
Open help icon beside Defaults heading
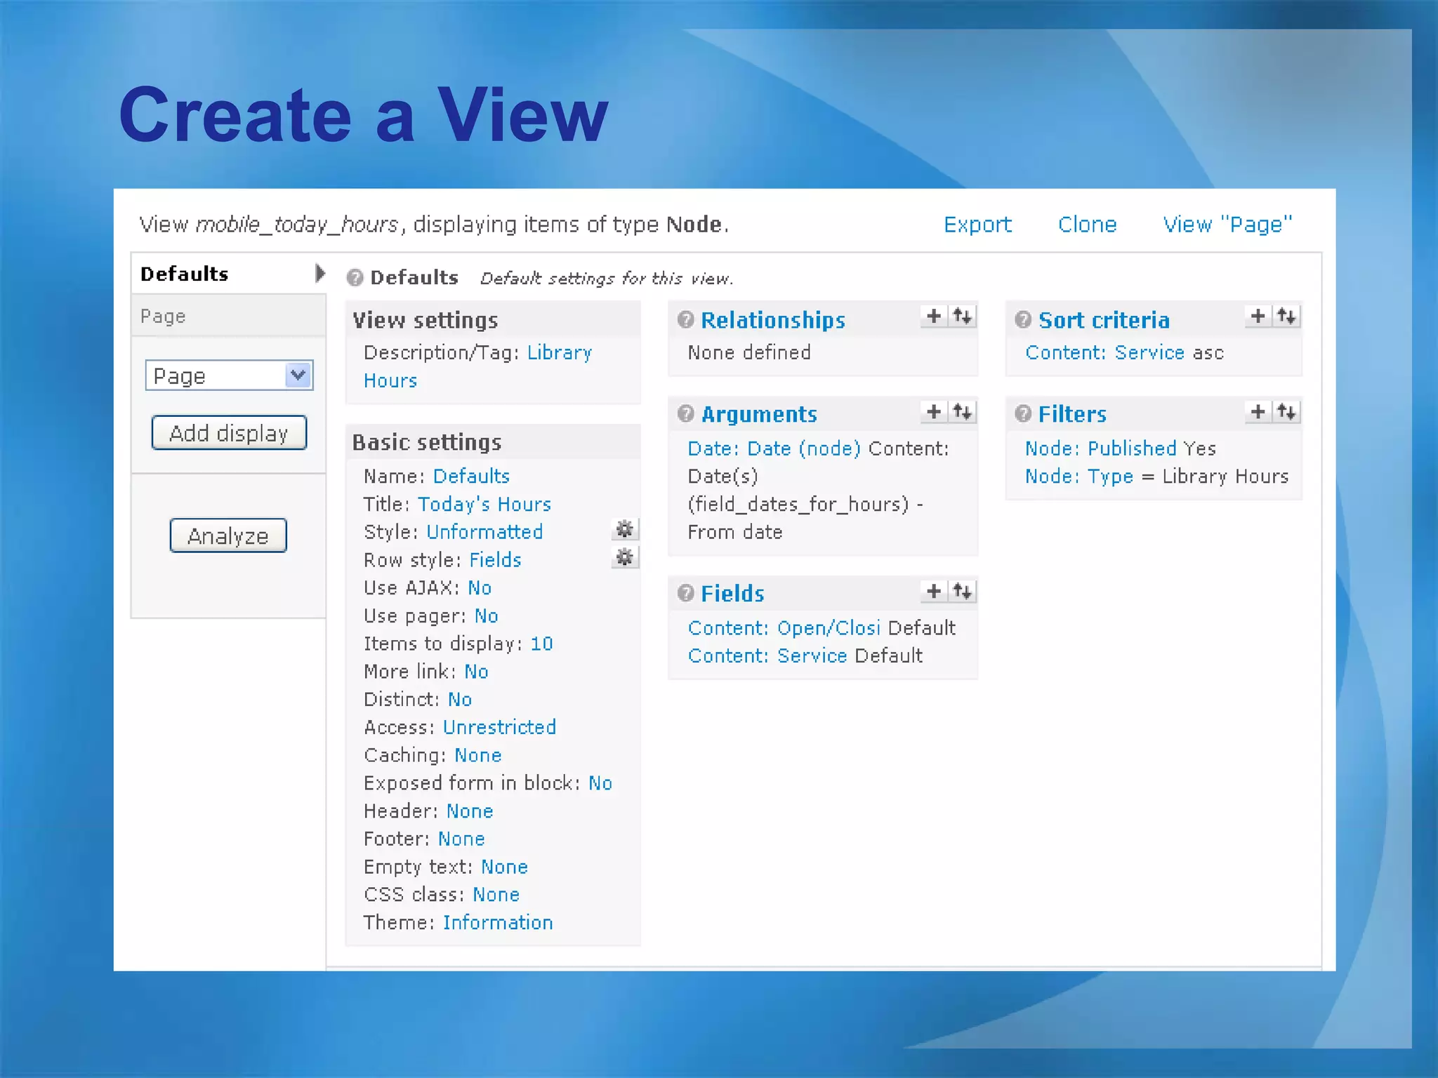pos(355,278)
